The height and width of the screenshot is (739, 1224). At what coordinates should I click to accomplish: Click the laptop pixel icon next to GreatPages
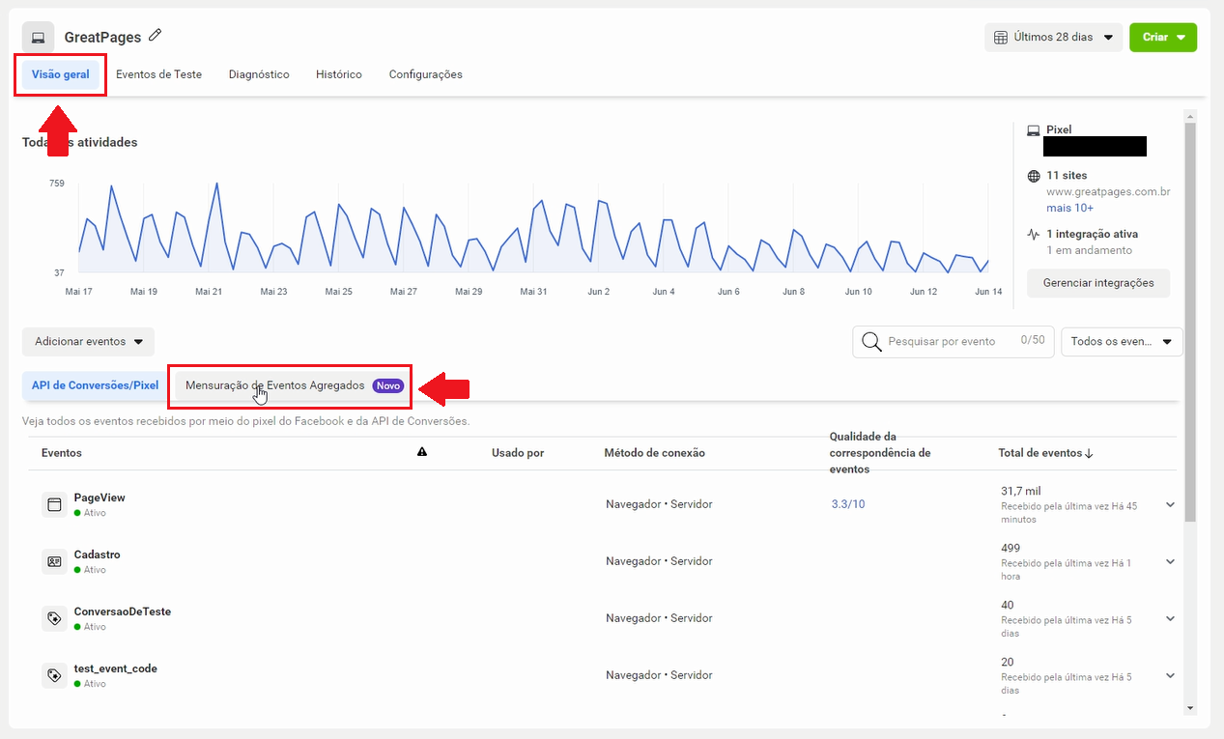click(x=39, y=38)
